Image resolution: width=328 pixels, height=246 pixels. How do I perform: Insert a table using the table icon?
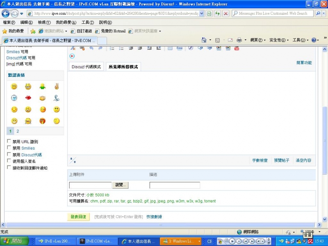click(170, 48)
